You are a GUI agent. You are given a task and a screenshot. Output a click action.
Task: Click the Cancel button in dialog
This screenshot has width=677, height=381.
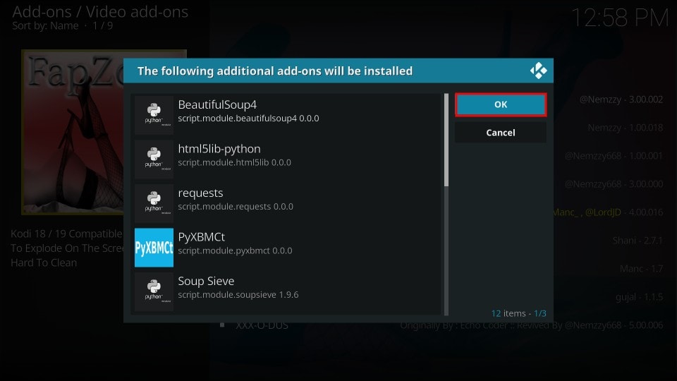501,133
